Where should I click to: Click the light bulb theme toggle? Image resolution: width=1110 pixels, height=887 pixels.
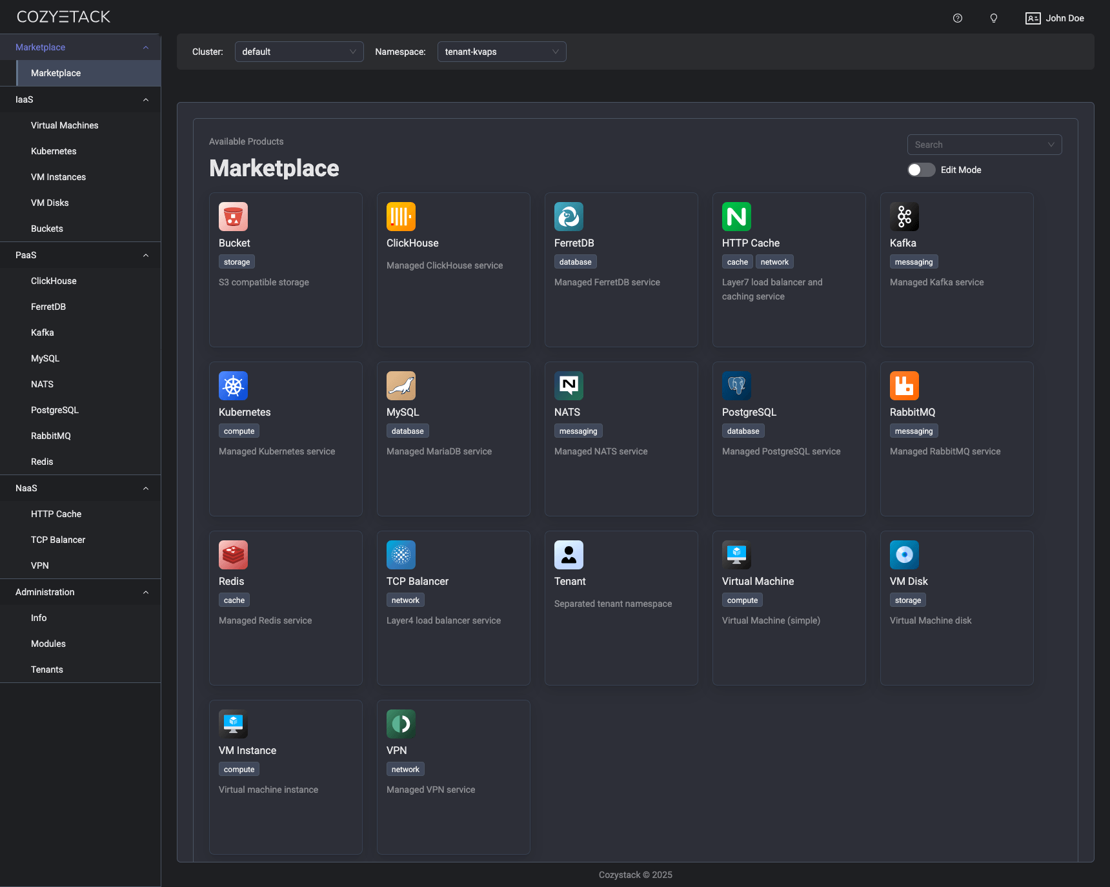pyautogui.click(x=994, y=18)
